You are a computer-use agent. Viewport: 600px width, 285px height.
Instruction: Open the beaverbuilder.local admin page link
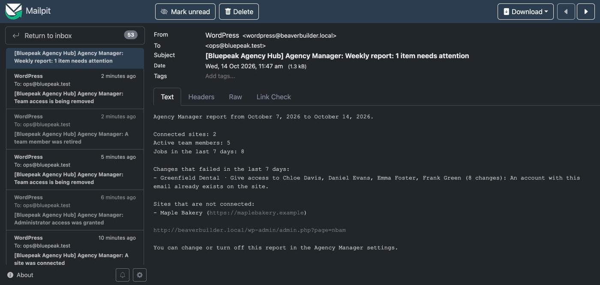point(249,230)
